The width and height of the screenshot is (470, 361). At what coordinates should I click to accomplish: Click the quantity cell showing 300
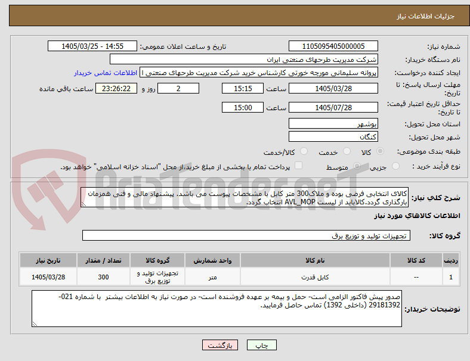pos(103,277)
